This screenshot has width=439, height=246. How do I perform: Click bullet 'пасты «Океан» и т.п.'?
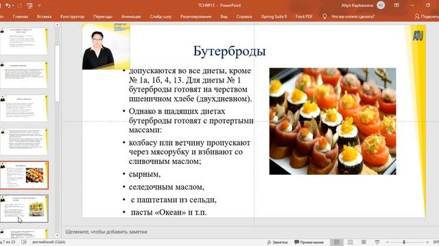point(169,213)
